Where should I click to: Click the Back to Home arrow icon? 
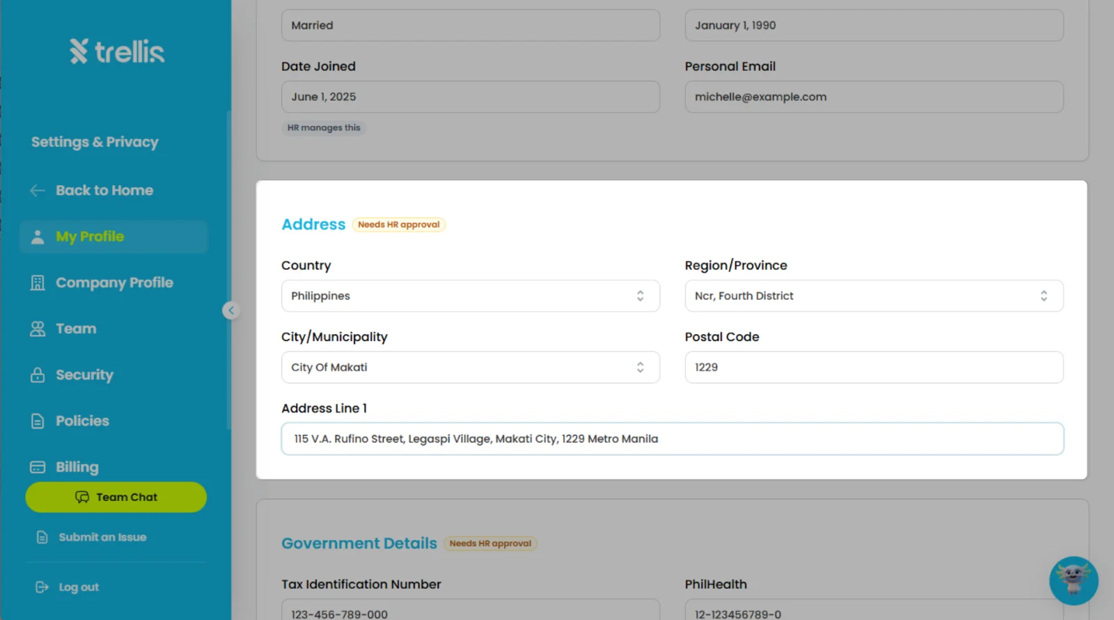click(38, 191)
